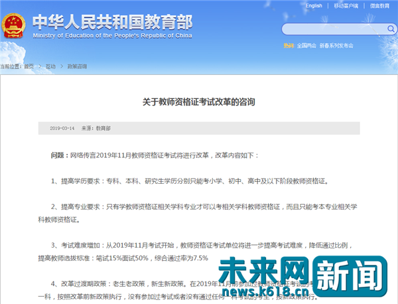398x304 pixels.
Task: Click the bold 问题： label
Action: (60, 155)
